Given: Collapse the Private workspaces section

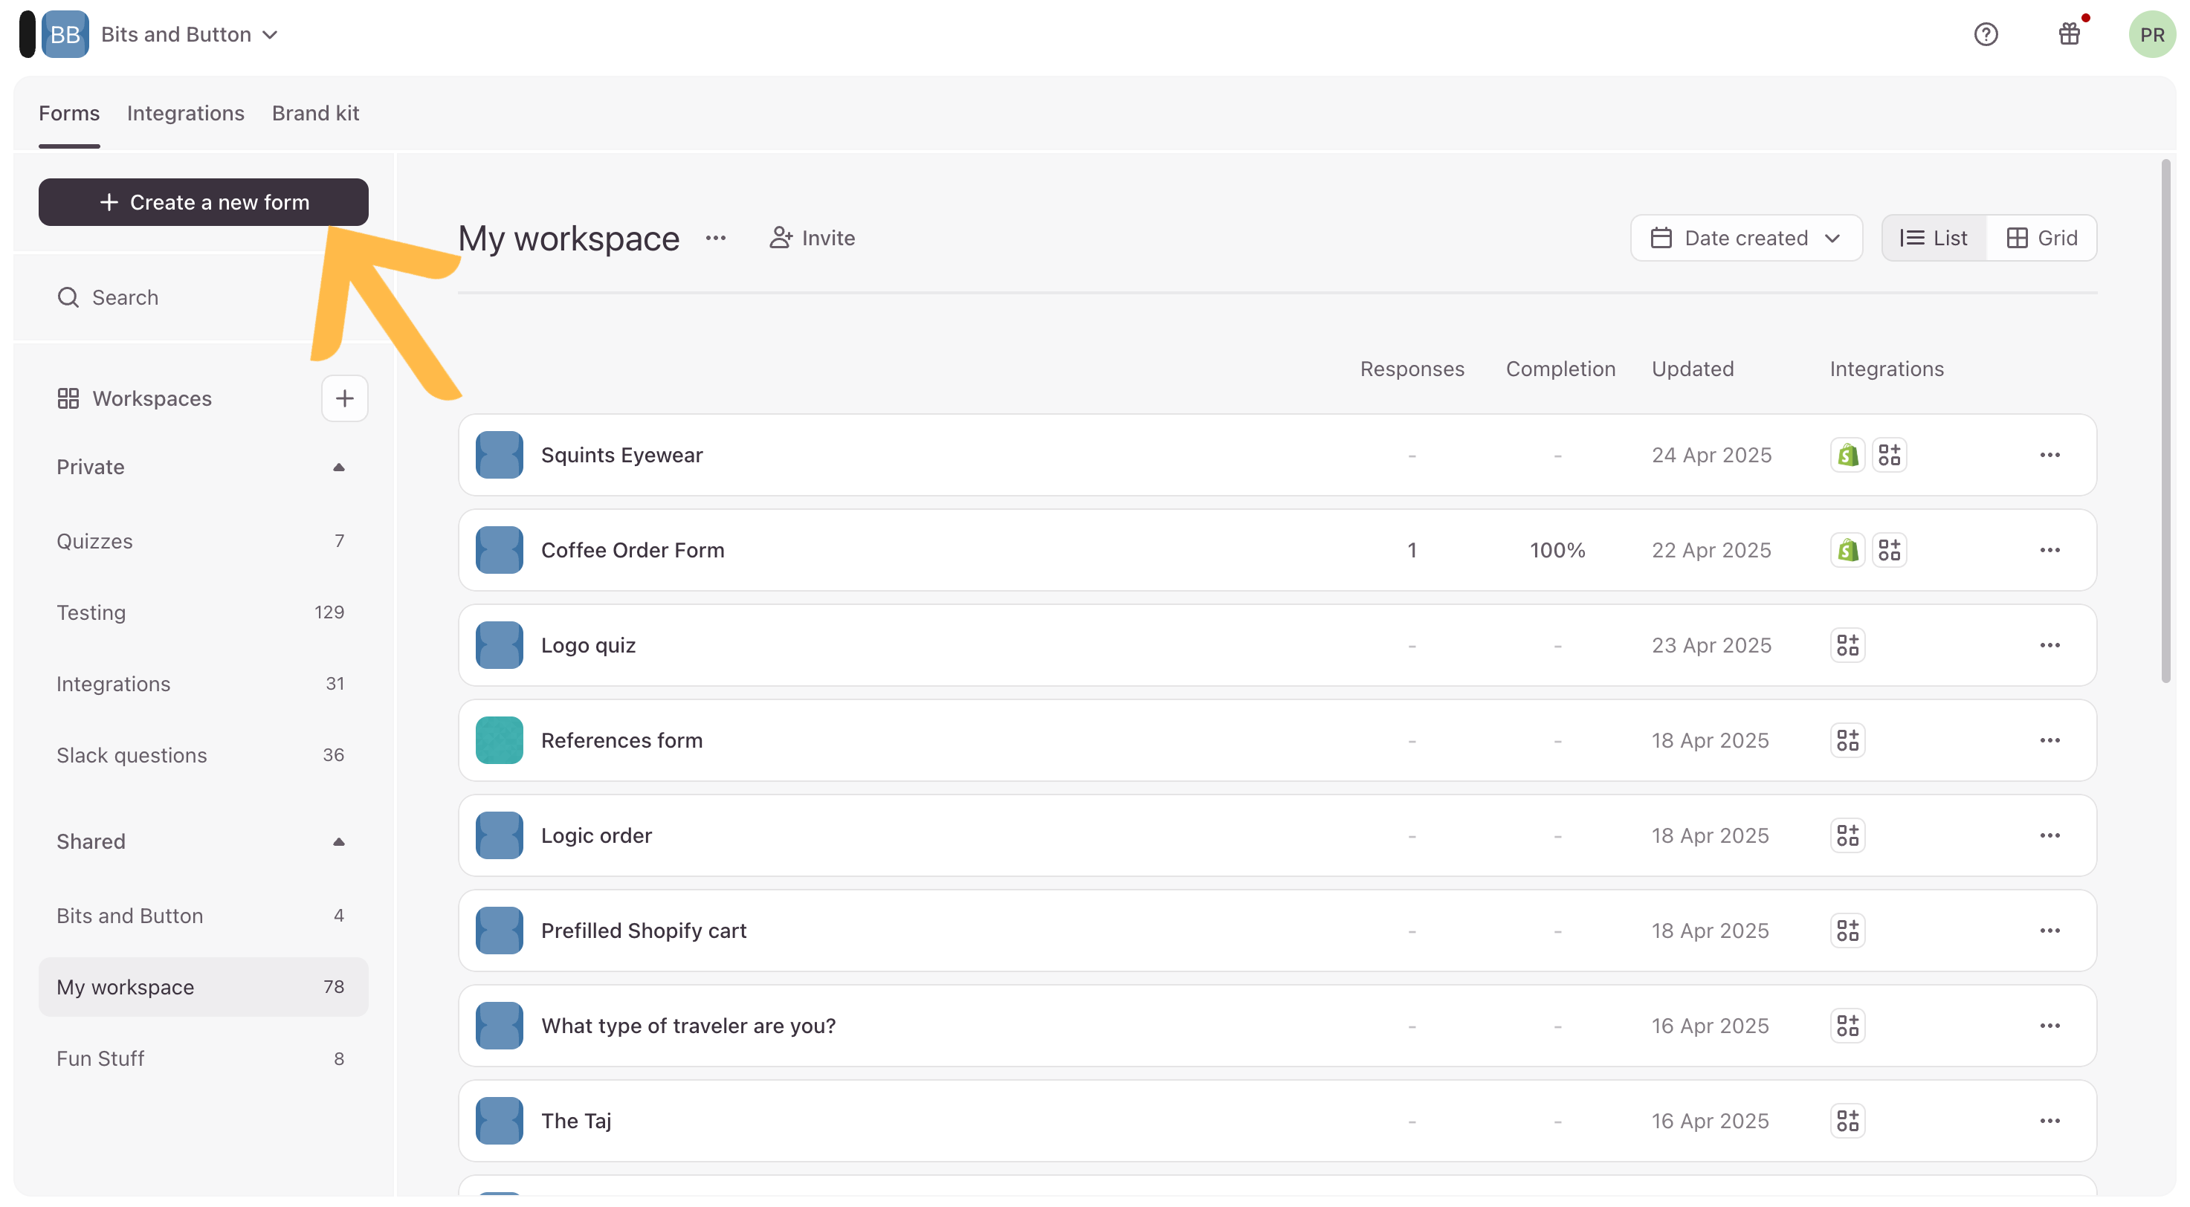Looking at the screenshot, I should pos(338,467).
